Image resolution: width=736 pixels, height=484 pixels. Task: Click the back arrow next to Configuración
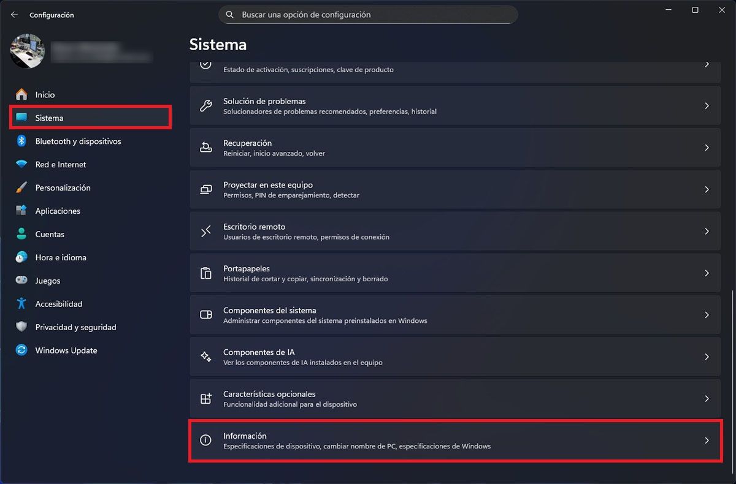pos(14,15)
